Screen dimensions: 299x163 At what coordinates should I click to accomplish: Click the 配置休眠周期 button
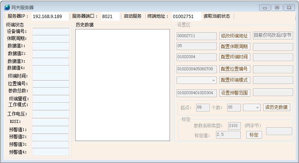click(x=234, y=46)
